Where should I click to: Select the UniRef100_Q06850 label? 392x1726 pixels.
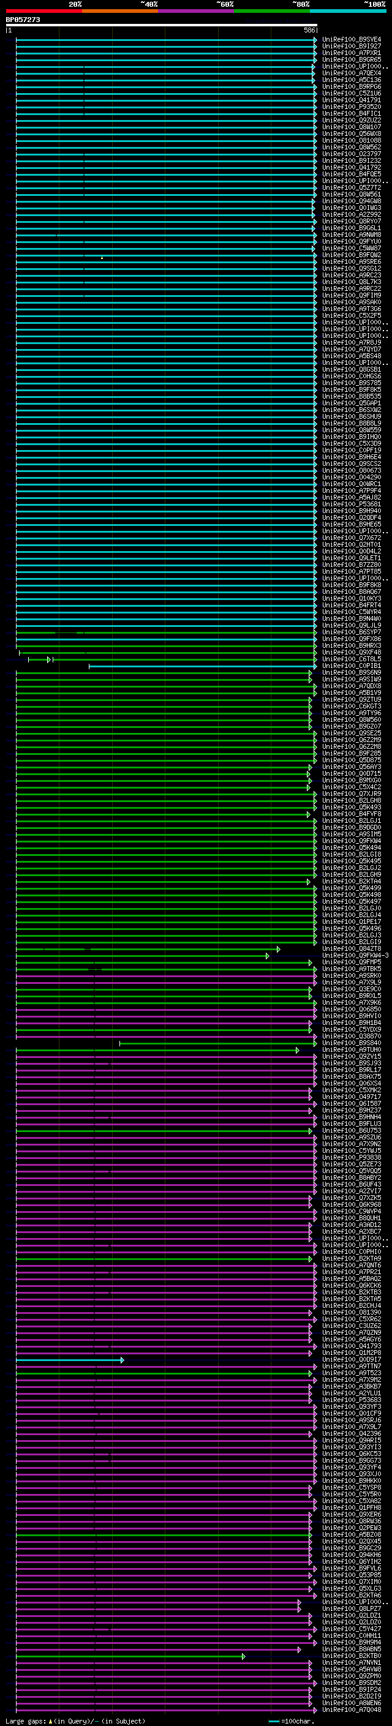[351, 1009]
